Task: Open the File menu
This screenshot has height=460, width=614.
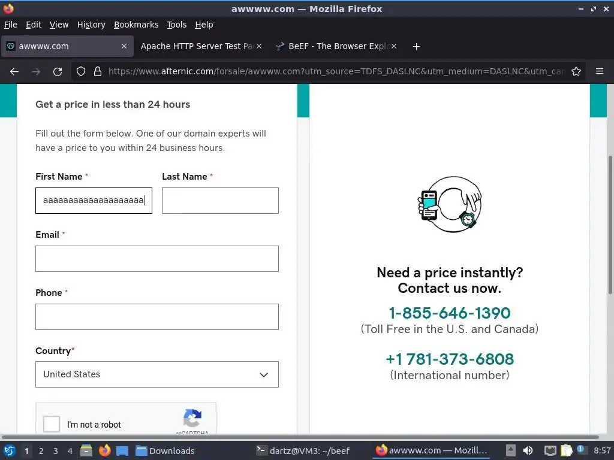Action: (x=11, y=25)
